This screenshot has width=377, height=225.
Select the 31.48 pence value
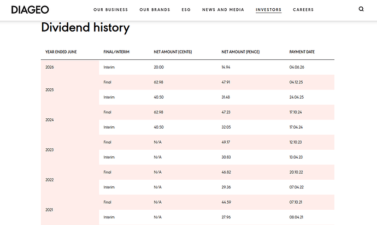tap(226, 97)
